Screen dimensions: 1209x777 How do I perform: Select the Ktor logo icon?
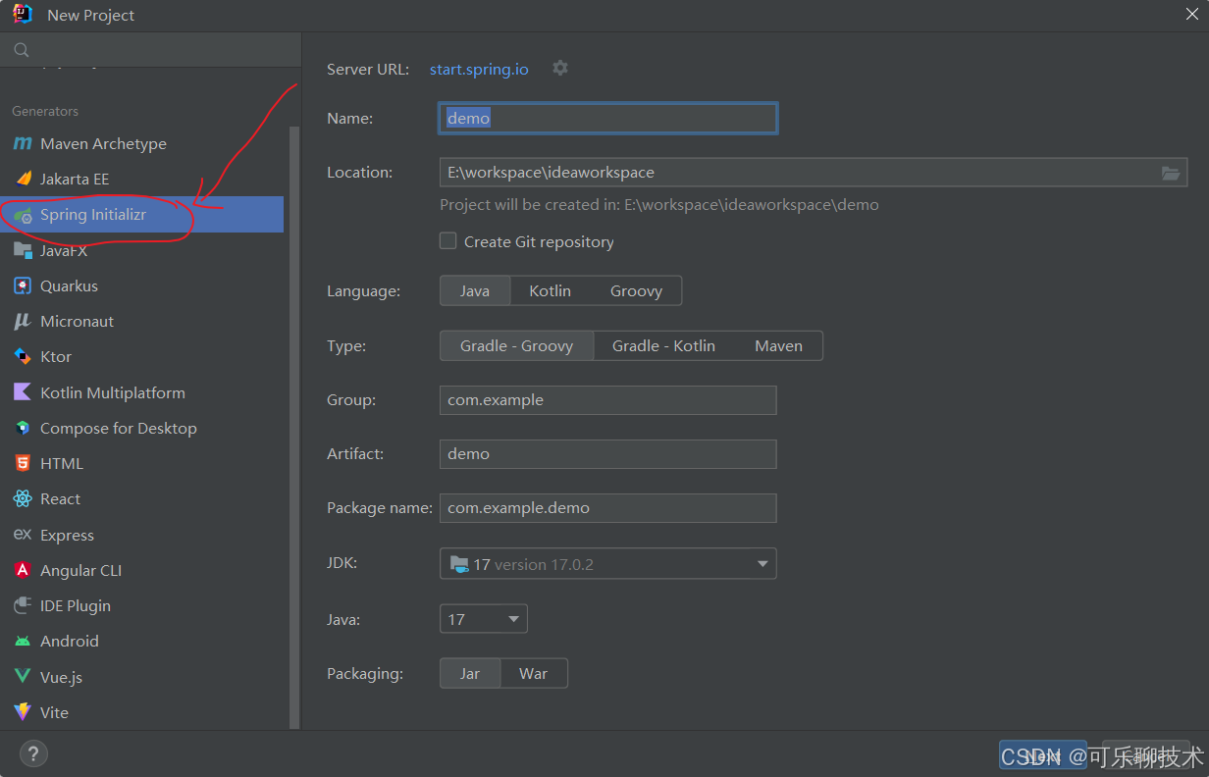[23, 356]
